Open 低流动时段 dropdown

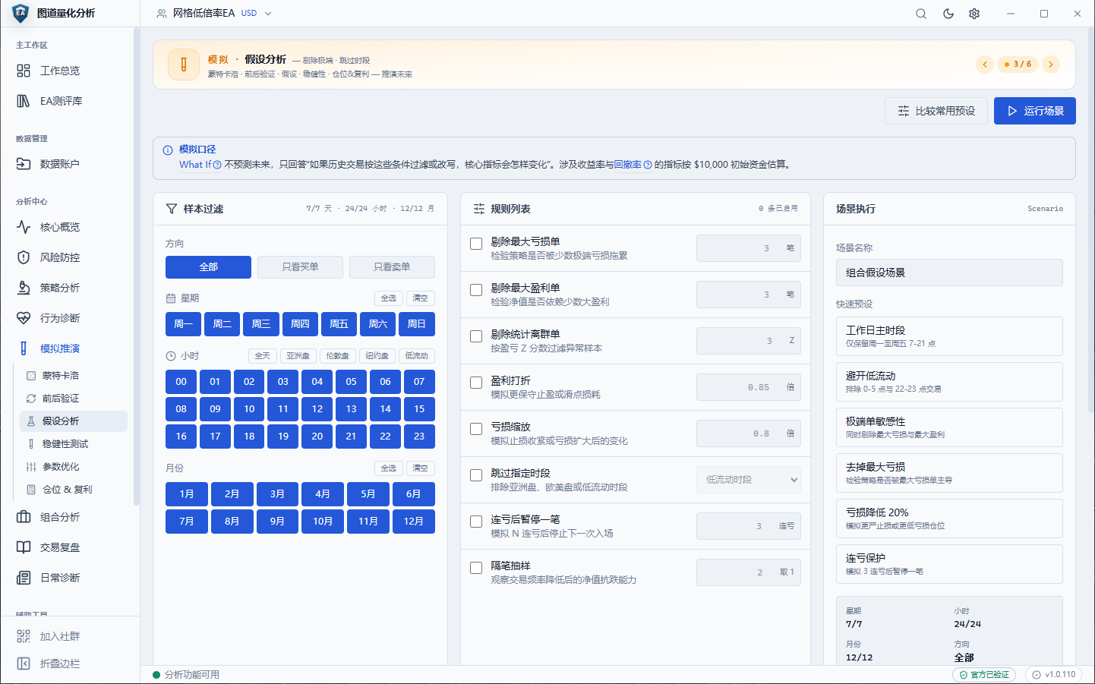749,480
